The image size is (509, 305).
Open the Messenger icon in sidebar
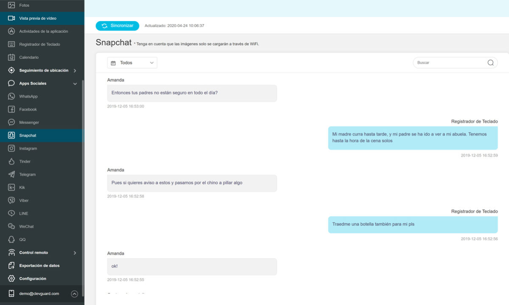pyautogui.click(x=11, y=122)
